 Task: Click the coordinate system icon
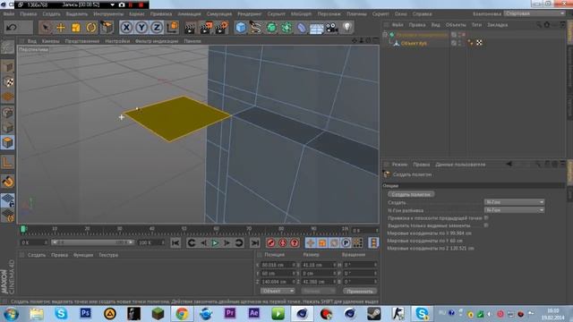click(x=173, y=28)
